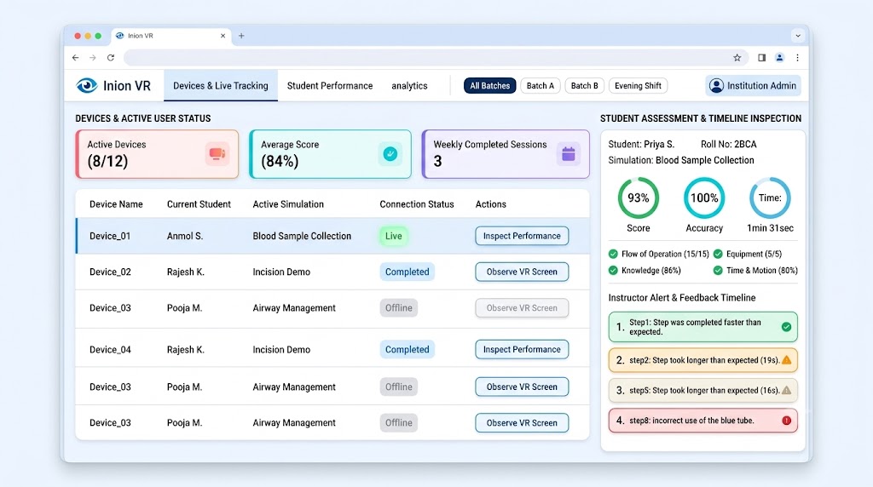
Task: Click Inspect Performance for Device_01
Action: [x=522, y=236]
